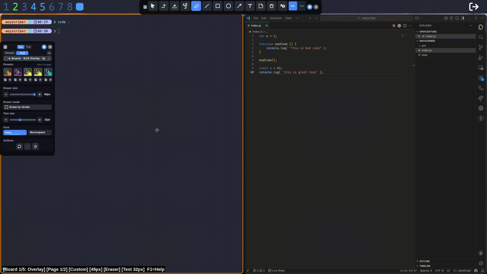487x274 pixels.
Task: Choose the Monospace font button
Action: coord(39,132)
